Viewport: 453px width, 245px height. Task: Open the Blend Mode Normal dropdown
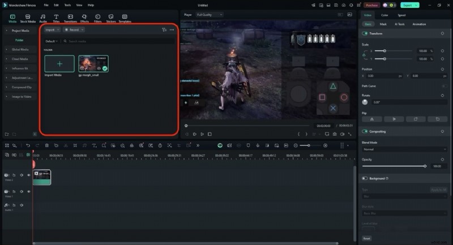[x=404, y=149]
